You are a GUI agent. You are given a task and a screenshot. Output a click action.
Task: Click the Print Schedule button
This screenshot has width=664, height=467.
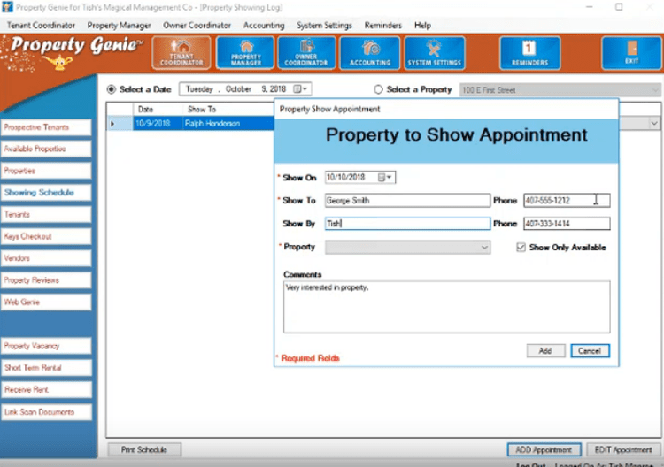(144, 449)
